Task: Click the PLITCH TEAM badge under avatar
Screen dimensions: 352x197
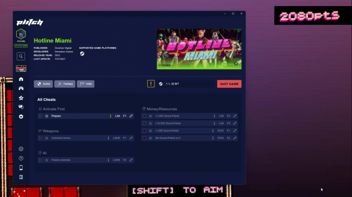Action: (21, 45)
